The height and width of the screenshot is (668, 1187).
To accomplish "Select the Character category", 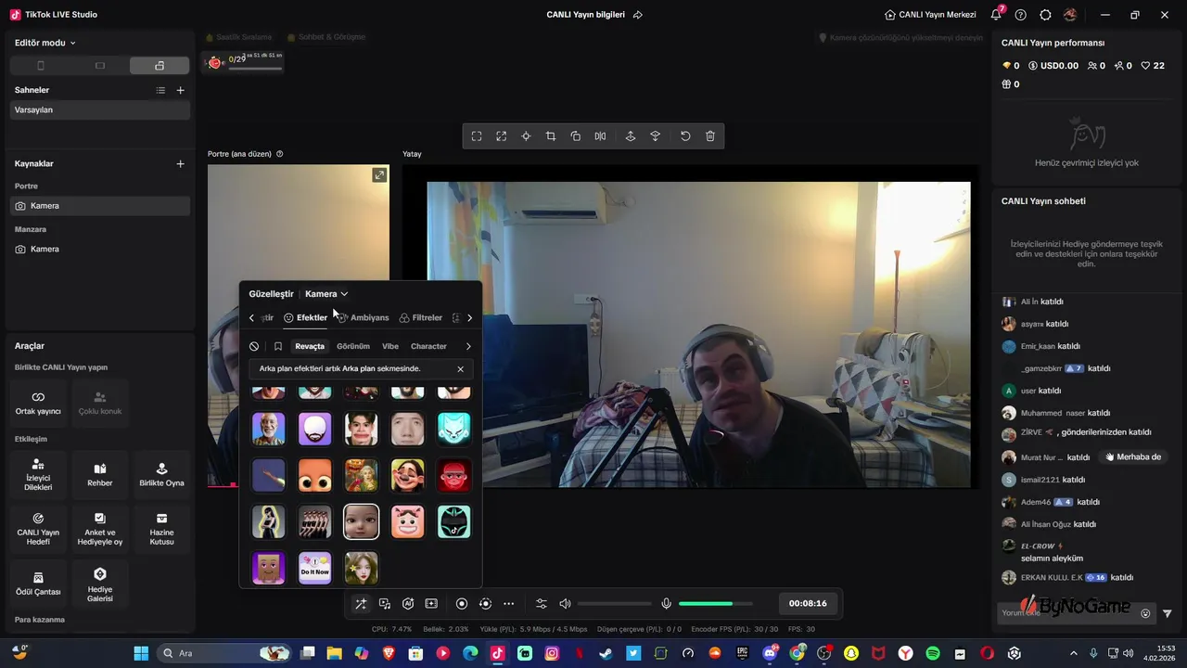I will (428, 346).
